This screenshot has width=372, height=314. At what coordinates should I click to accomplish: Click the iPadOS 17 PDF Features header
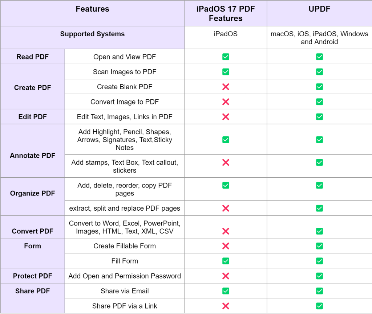point(226,14)
